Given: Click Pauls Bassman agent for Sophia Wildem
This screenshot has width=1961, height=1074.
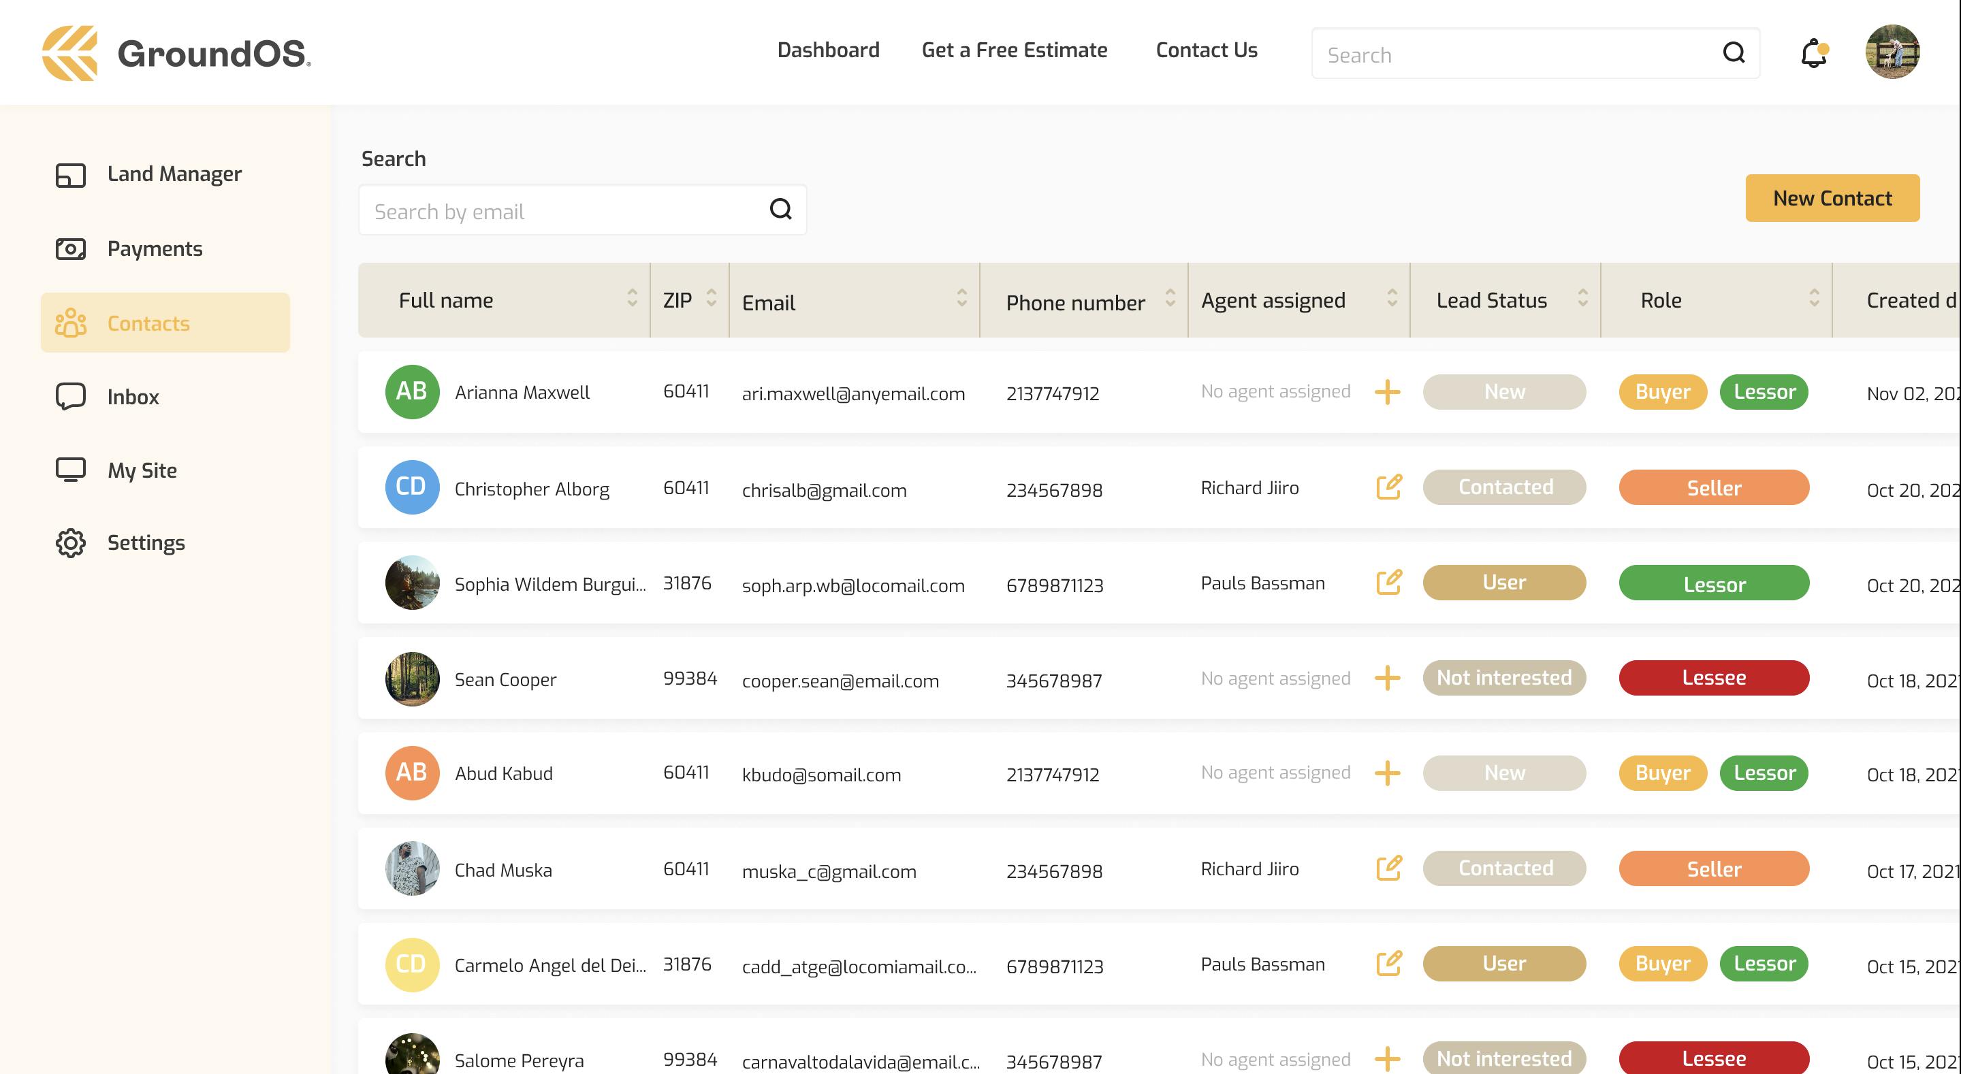Looking at the screenshot, I should pyautogui.click(x=1263, y=583).
